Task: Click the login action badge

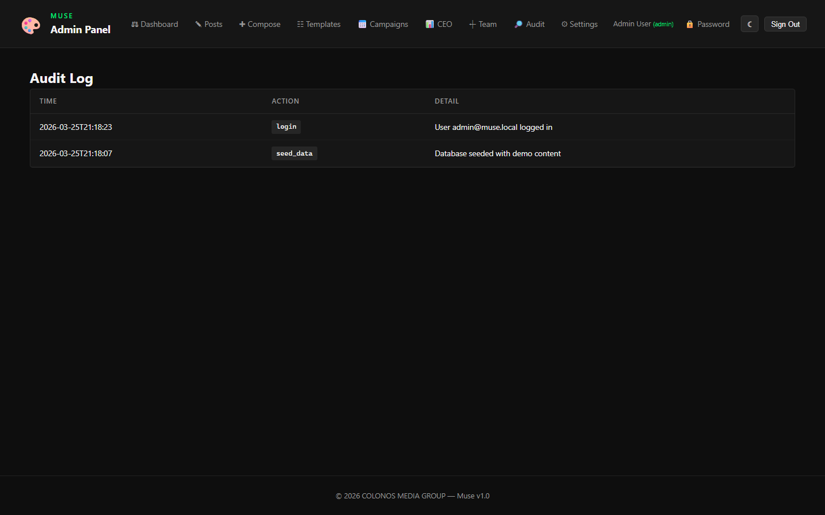Action: [286, 127]
